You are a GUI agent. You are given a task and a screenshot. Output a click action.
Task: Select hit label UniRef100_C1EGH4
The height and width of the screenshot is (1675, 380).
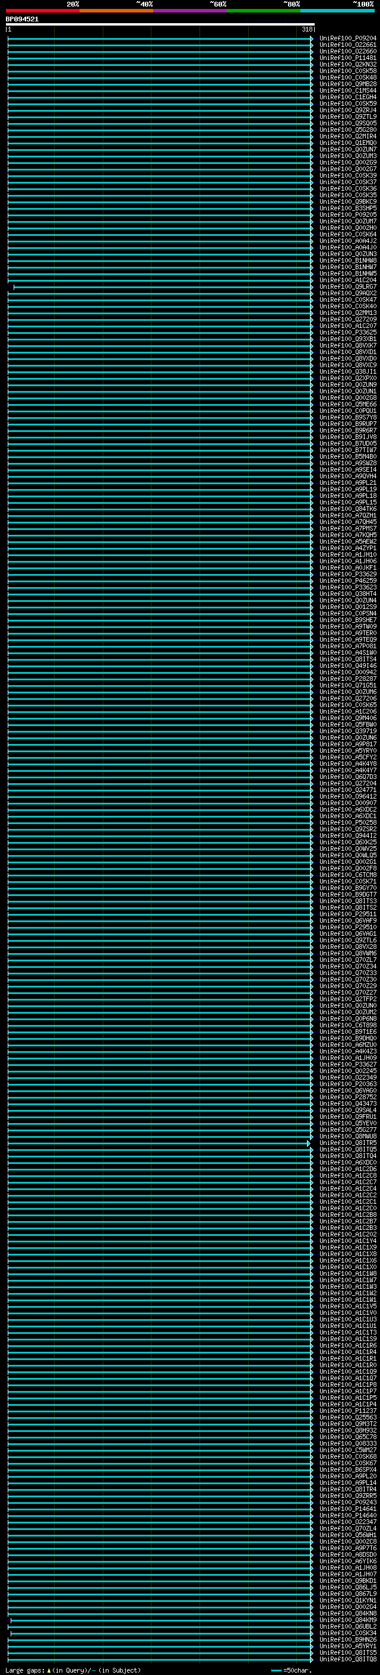pos(347,97)
